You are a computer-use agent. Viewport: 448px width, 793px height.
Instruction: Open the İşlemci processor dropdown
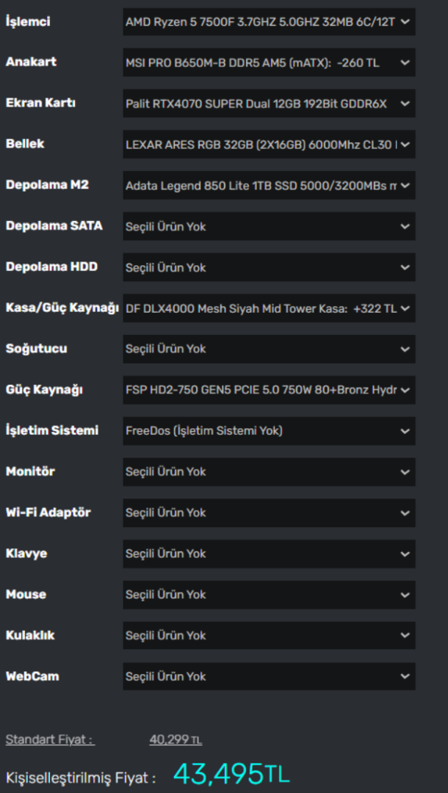tap(269, 22)
